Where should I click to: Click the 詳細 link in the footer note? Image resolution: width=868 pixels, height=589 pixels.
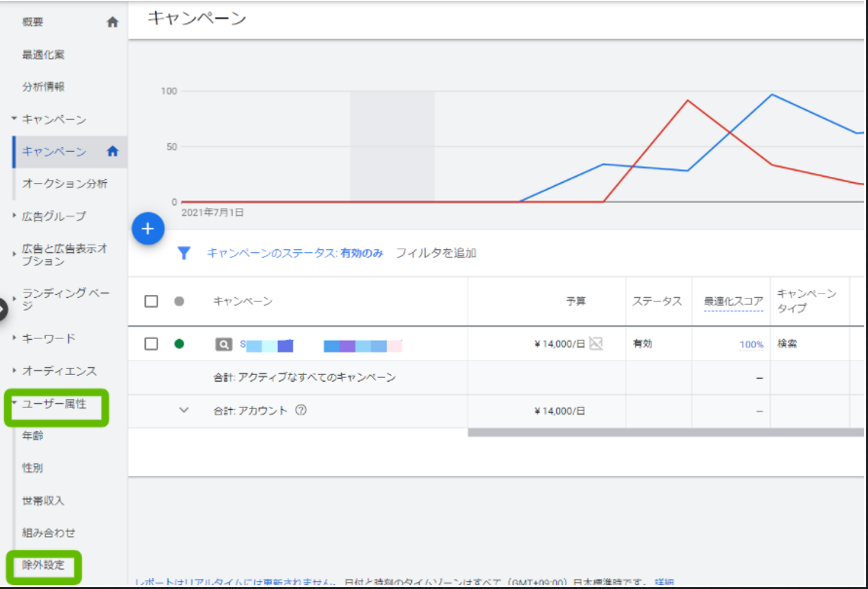(664, 582)
